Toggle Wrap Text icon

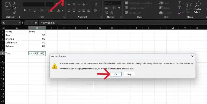pyautogui.click(x=96, y=4)
